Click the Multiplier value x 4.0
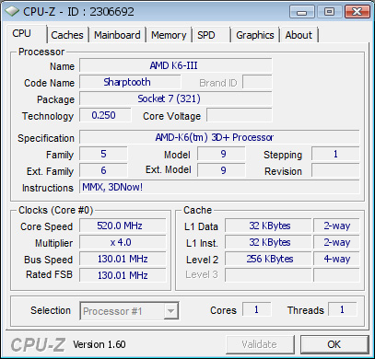 click(x=123, y=242)
